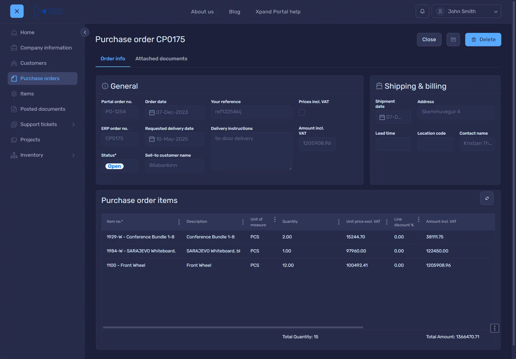Open Description column options menu

(243, 222)
